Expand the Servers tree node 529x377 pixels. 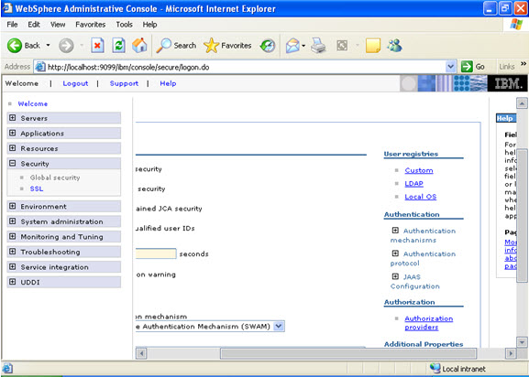pyautogui.click(x=13, y=118)
